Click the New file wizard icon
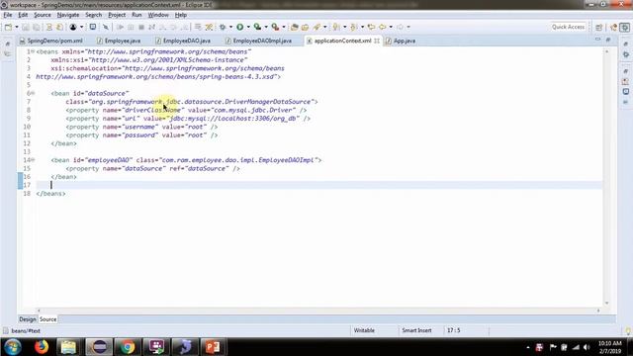This screenshot has width=633, height=356. [x=8, y=27]
